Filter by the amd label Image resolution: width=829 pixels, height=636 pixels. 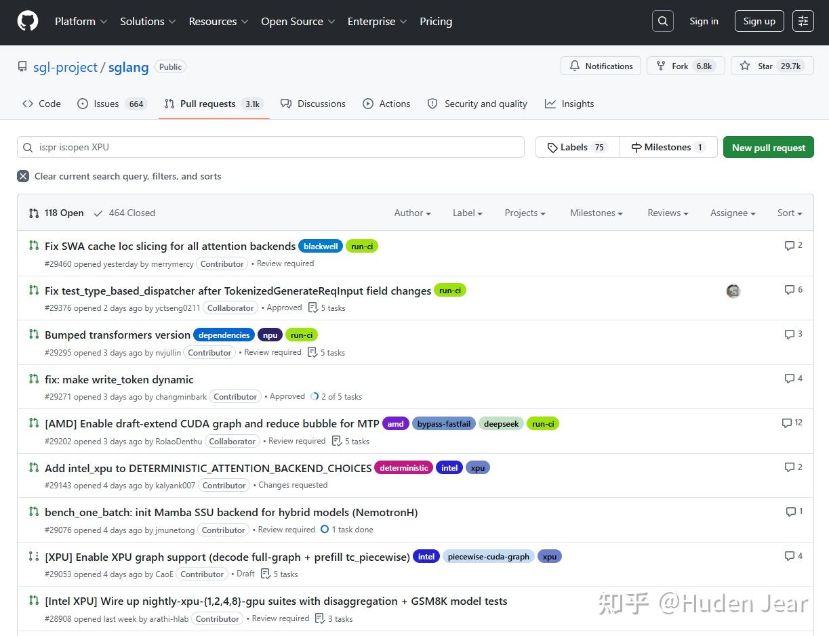tap(396, 424)
